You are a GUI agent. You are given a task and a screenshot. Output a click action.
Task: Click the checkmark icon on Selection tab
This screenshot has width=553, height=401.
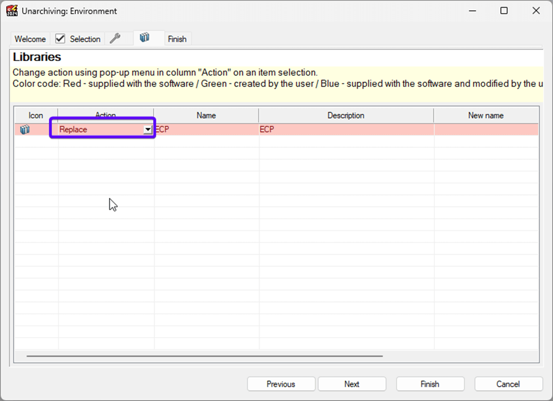pos(60,38)
